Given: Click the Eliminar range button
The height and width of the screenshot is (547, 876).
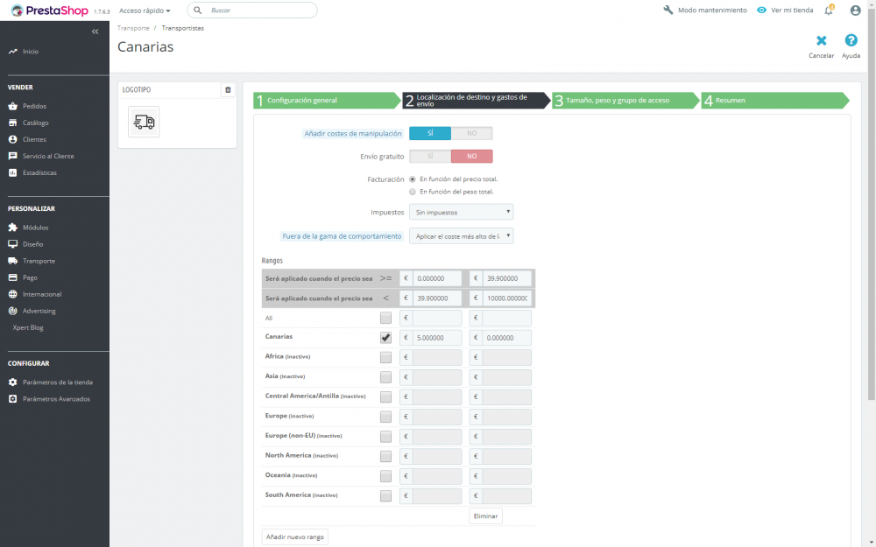Looking at the screenshot, I should point(485,516).
